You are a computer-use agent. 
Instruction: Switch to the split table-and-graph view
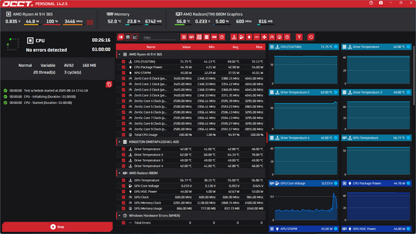[x=121, y=37]
